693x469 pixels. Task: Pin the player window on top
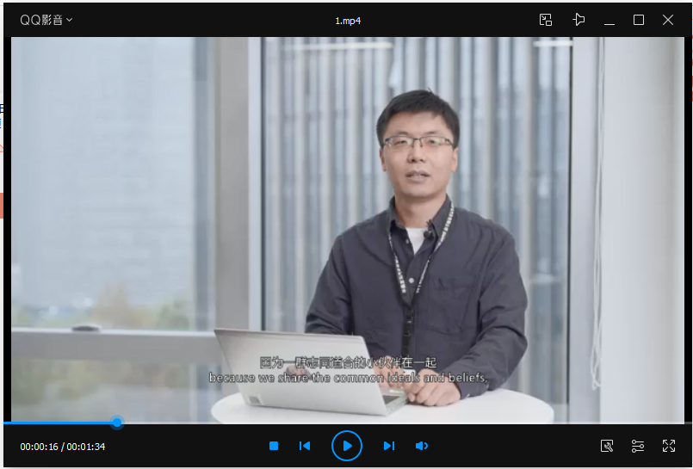(579, 20)
